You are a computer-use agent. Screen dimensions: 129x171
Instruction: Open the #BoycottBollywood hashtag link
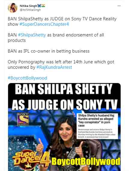coord(28,78)
